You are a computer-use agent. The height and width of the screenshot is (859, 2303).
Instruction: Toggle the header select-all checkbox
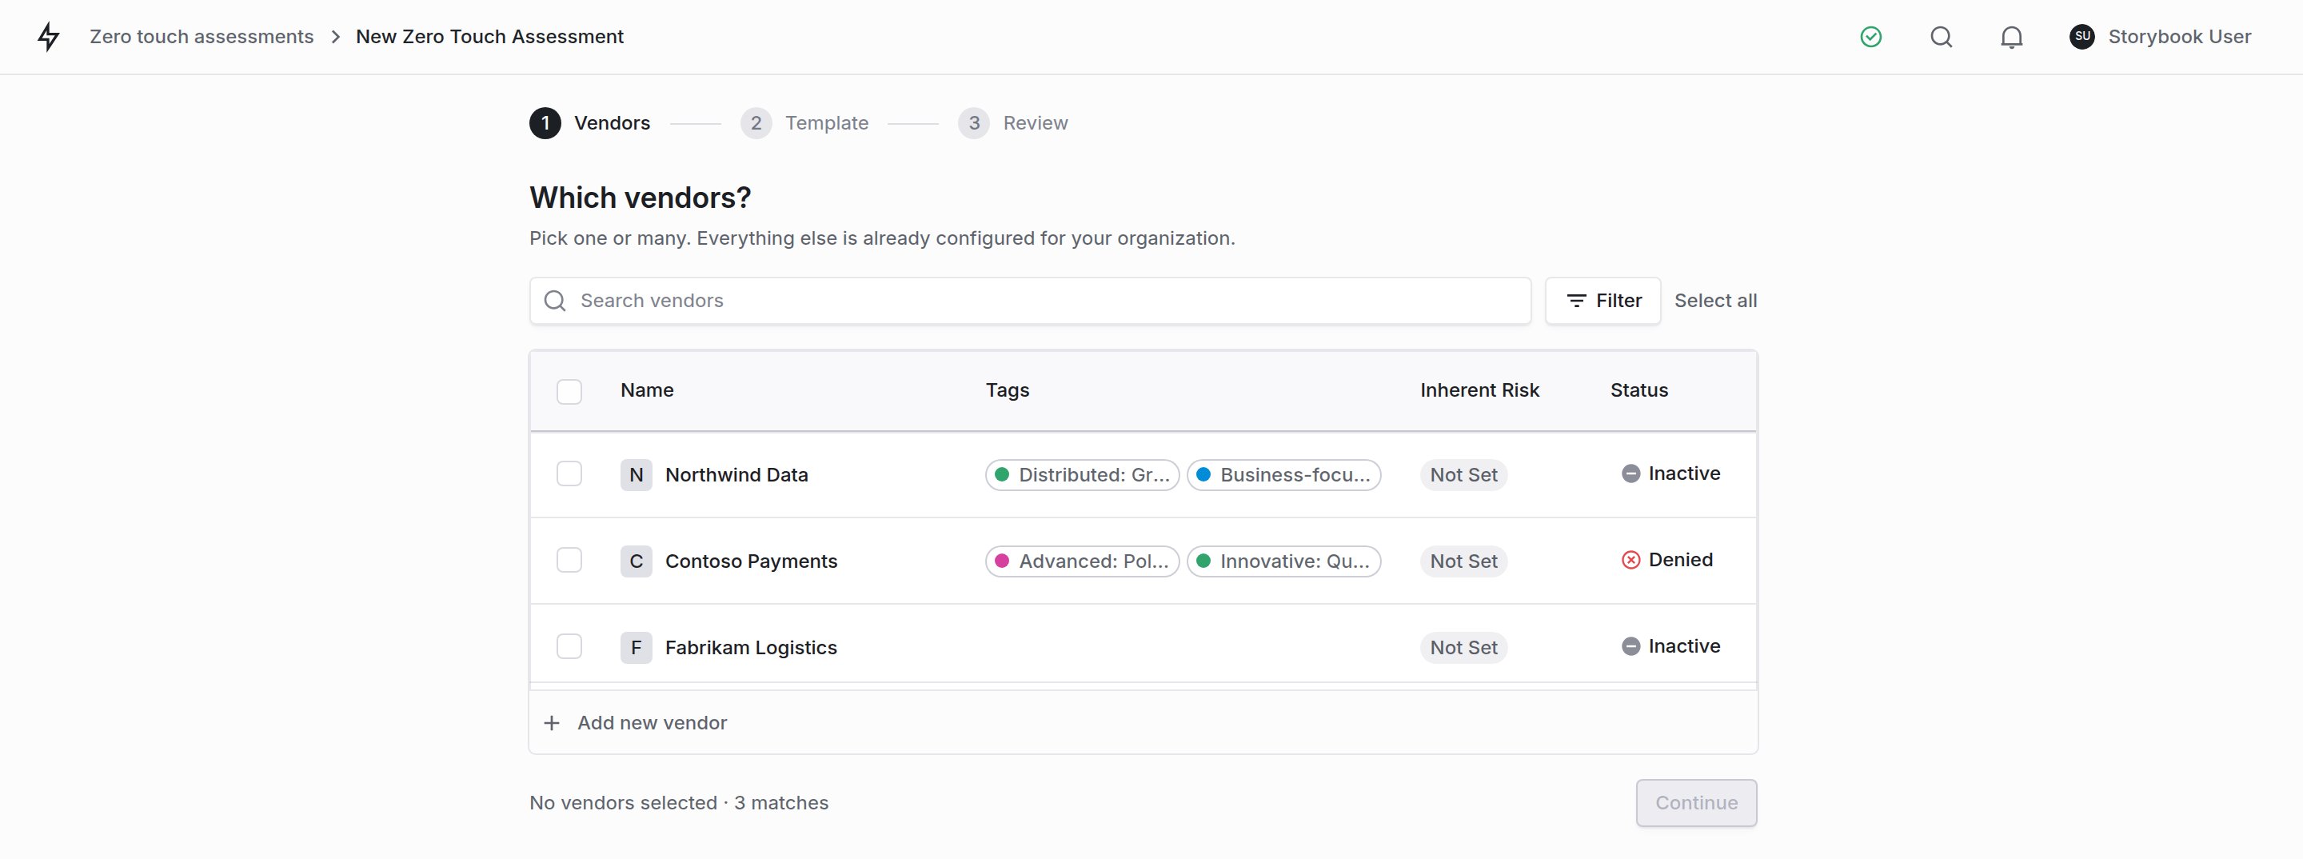569,392
